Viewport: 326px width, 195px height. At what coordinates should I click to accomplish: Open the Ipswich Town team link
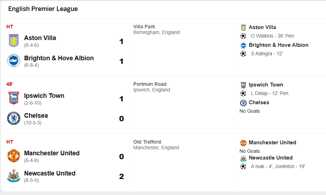pyautogui.click(x=44, y=96)
